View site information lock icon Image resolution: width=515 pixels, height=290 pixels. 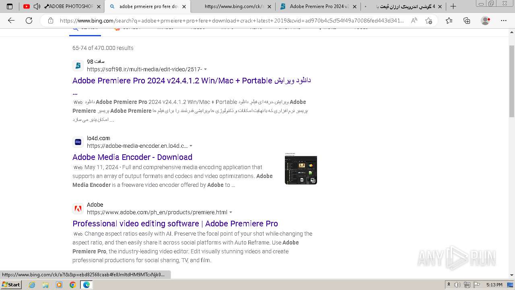50,21
